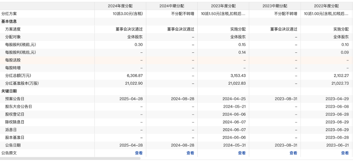Image resolution: width=353 pixels, height=162 pixels.
Task: Click 实施分配 status under 2023年度分配
Action: coord(238,29)
